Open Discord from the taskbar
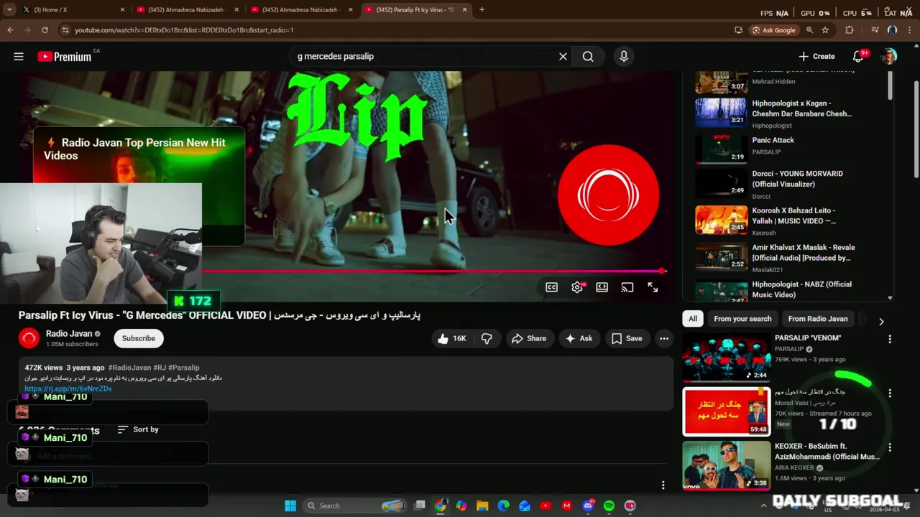The width and height of the screenshot is (920, 517). [588, 506]
